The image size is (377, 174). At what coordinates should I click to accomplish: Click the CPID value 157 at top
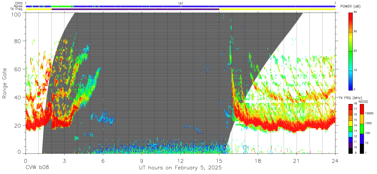coord(180,3)
